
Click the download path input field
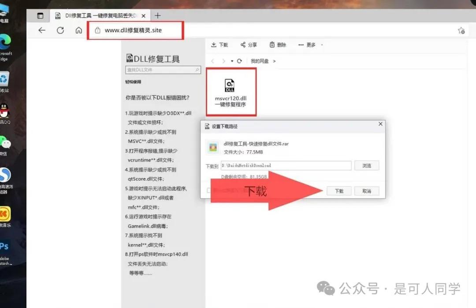286,166
